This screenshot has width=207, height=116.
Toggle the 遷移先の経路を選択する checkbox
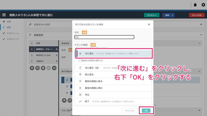tap(80, 61)
